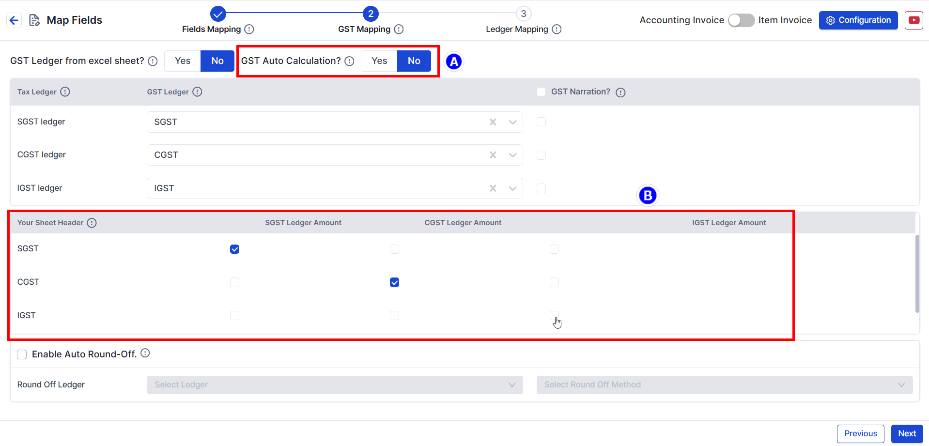Select Yes for GST Ledger from excel sheet
Viewport: 929px width, 446px height.
click(x=183, y=61)
